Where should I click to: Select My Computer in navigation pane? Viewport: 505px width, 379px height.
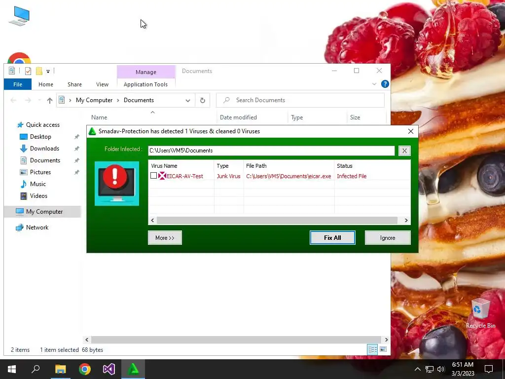[44, 212]
